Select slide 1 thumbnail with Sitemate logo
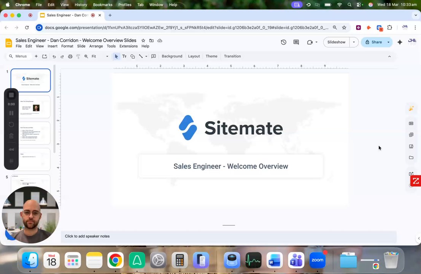421x274 pixels. 30,80
